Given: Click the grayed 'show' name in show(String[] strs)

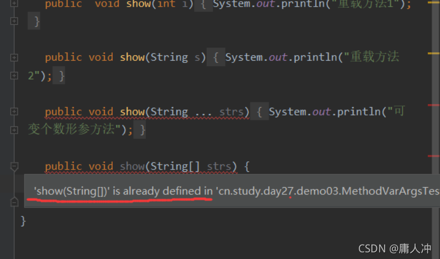Looking at the screenshot, I should pyautogui.click(x=132, y=166).
